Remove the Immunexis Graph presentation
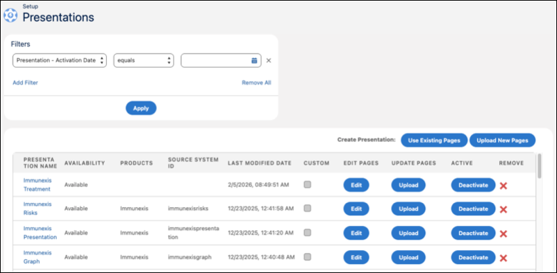The height and width of the screenshot is (273, 557). [x=503, y=258]
